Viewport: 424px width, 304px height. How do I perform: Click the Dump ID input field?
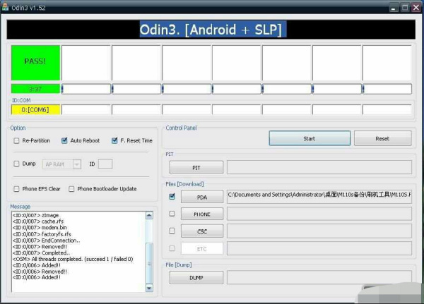tap(105, 164)
